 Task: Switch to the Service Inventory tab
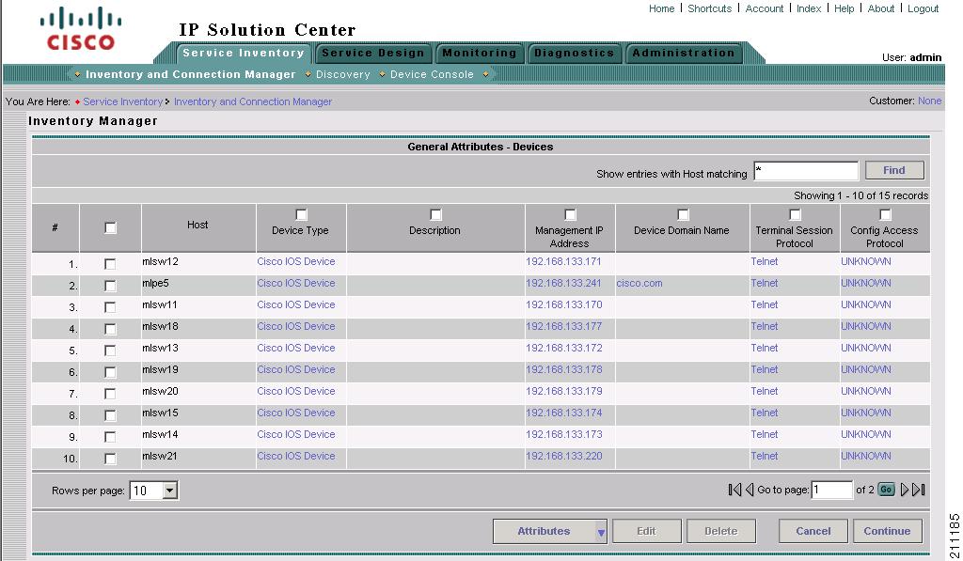244,53
